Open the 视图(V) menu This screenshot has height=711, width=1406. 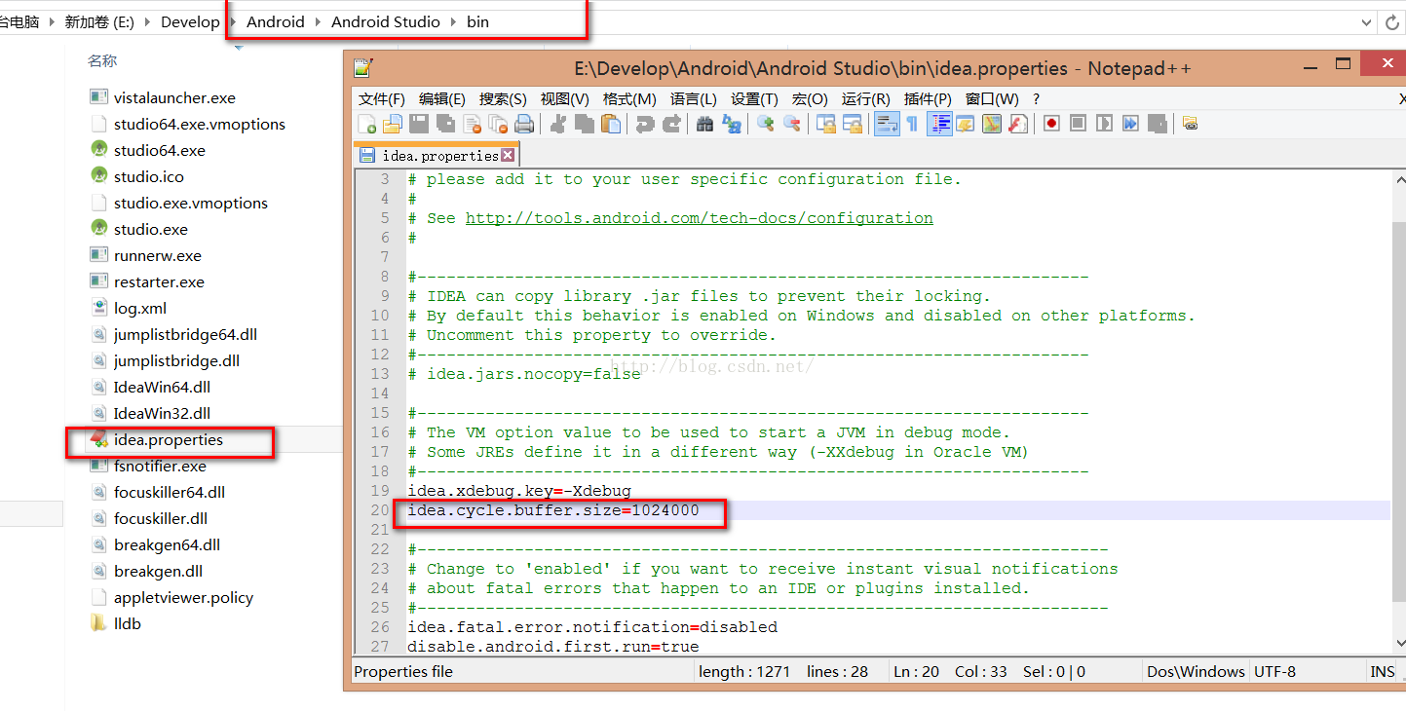tap(565, 99)
